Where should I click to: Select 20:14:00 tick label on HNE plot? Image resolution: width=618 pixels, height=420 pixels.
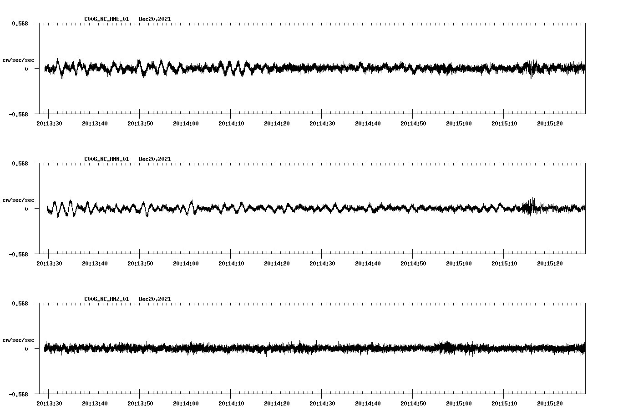186,124
